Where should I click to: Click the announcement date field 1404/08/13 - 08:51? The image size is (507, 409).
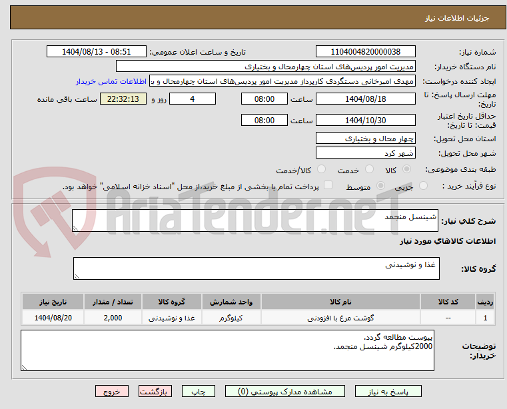coord(97,52)
